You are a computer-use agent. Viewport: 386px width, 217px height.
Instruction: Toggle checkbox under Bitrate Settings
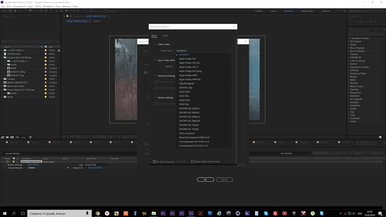pos(157,104)
